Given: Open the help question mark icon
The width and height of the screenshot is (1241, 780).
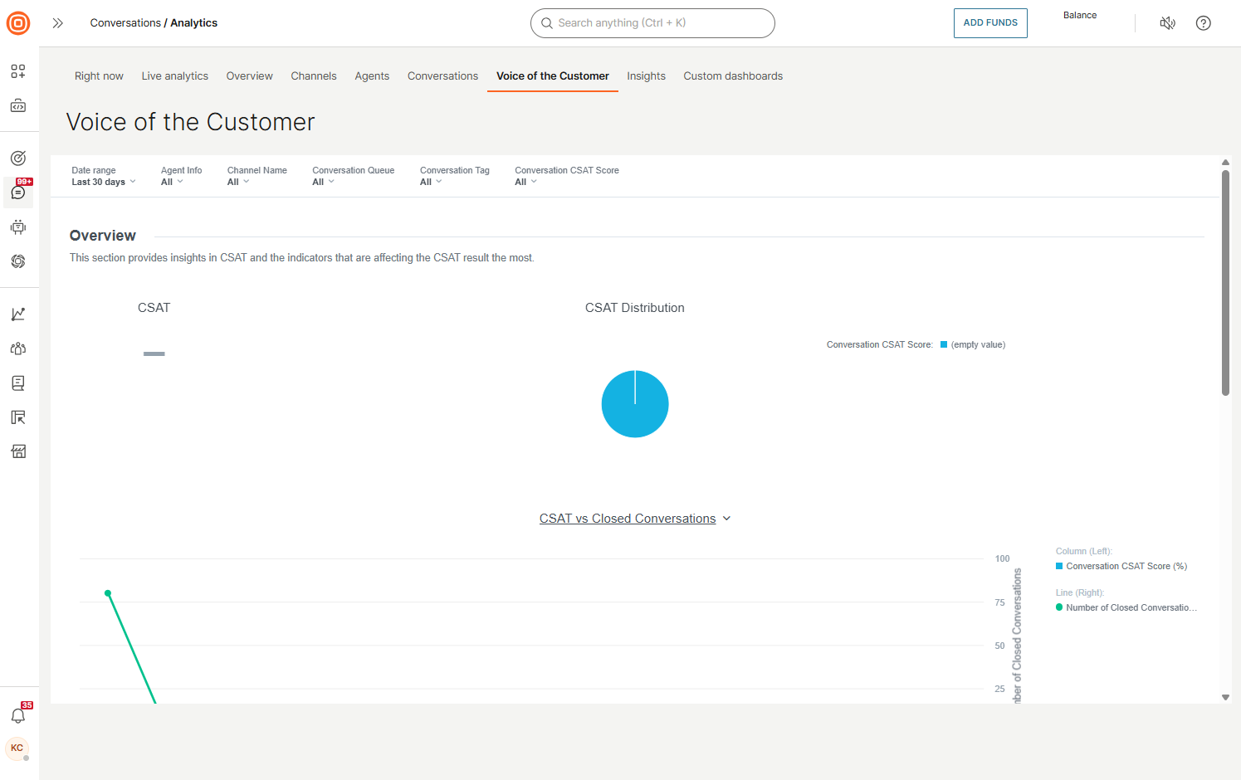Looking at the screenshot, I should tap(1203, 22).
